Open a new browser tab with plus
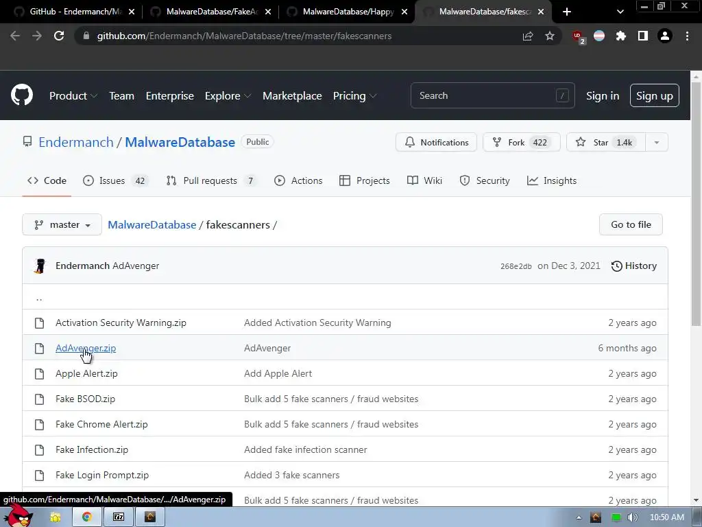The width and height of the screenshot is (702, 527). click(x=567, y=12)
